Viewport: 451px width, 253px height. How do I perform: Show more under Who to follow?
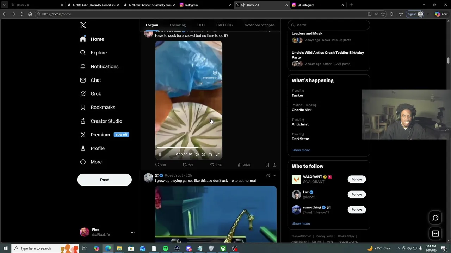[301, 223]
